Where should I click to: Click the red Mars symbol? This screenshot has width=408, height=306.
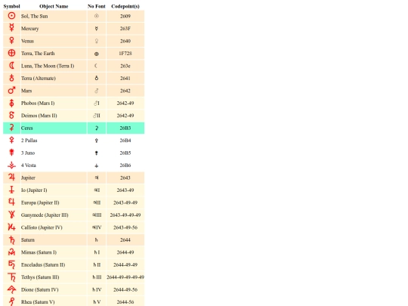[x=11, y=91]
